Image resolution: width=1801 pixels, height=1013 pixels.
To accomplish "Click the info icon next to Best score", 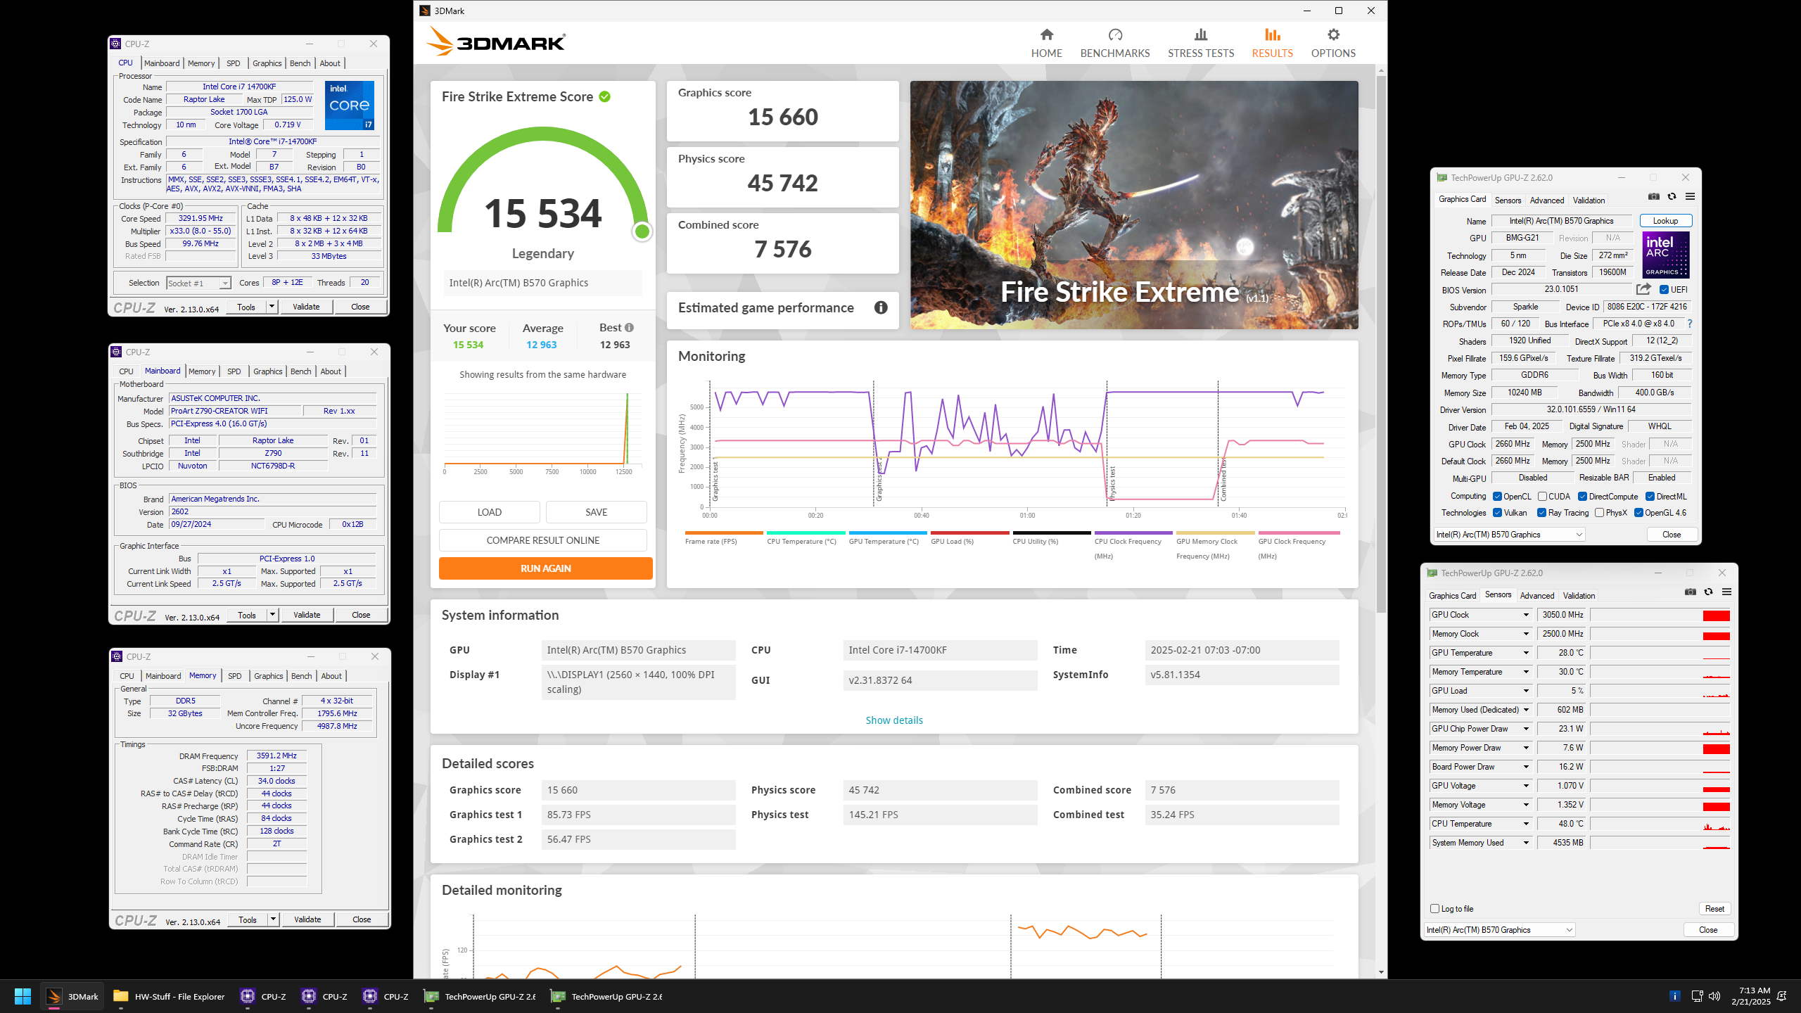I will (x=629, y=327).
